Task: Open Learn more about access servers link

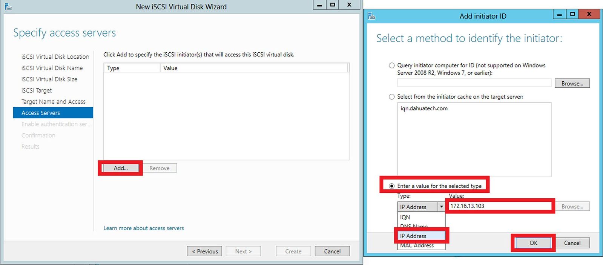Action: coord(144,228)
